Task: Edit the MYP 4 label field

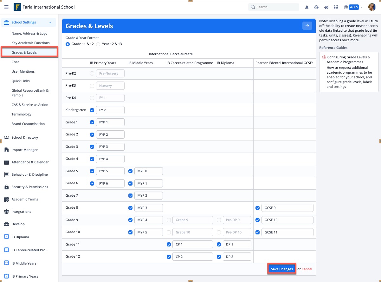Action: tap(149, 220)
